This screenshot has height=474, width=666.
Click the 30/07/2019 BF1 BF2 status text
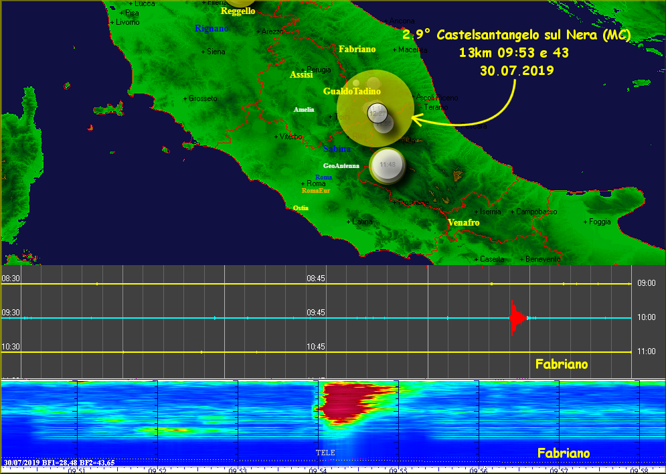pyautogui.click(x=59, y=463)
